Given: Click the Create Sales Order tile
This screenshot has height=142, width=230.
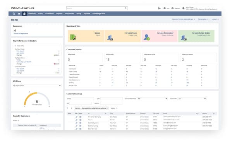Looking at the screenshot, I should 196,36.
